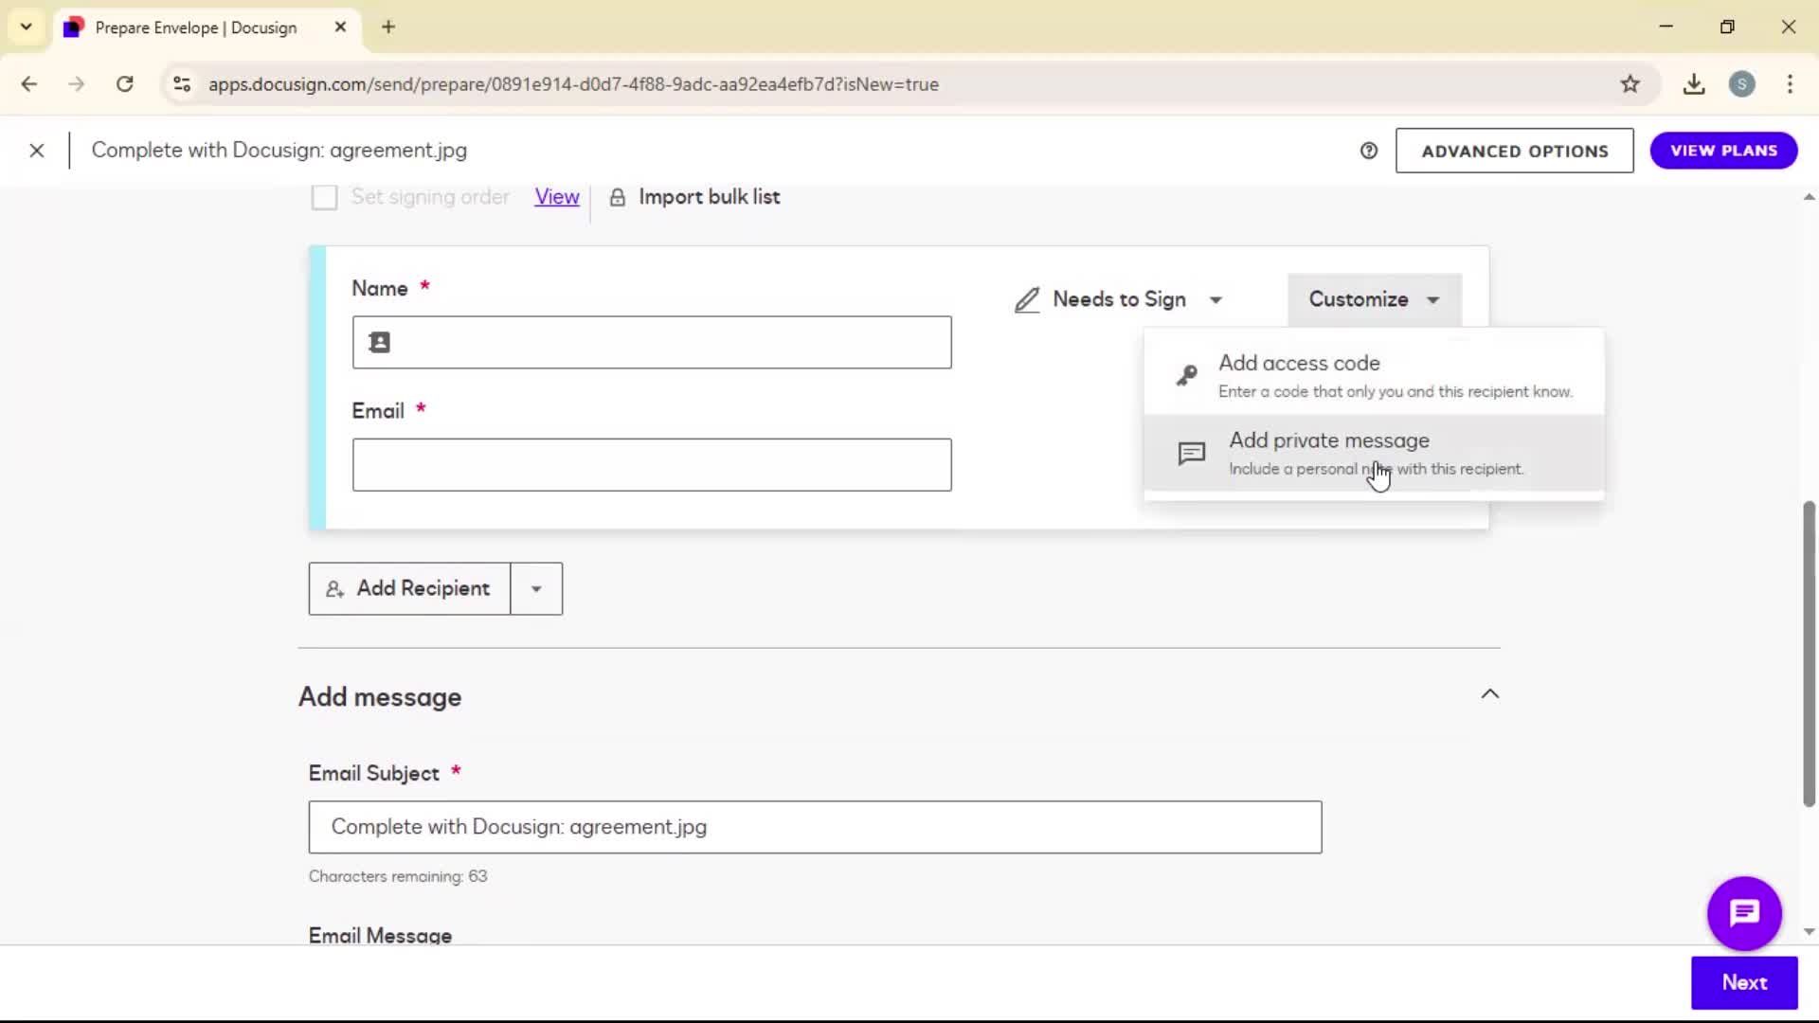Enable the Set signing order checkbox

[x=324, y=197]
